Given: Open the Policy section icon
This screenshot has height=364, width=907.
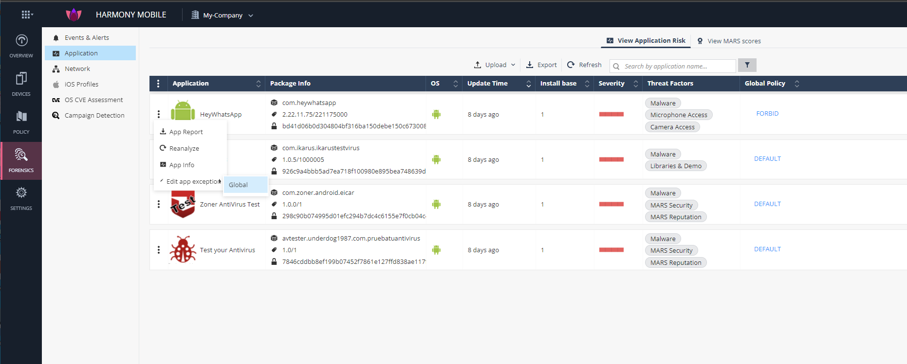Looking at the screenshot, I should [21, 121].
